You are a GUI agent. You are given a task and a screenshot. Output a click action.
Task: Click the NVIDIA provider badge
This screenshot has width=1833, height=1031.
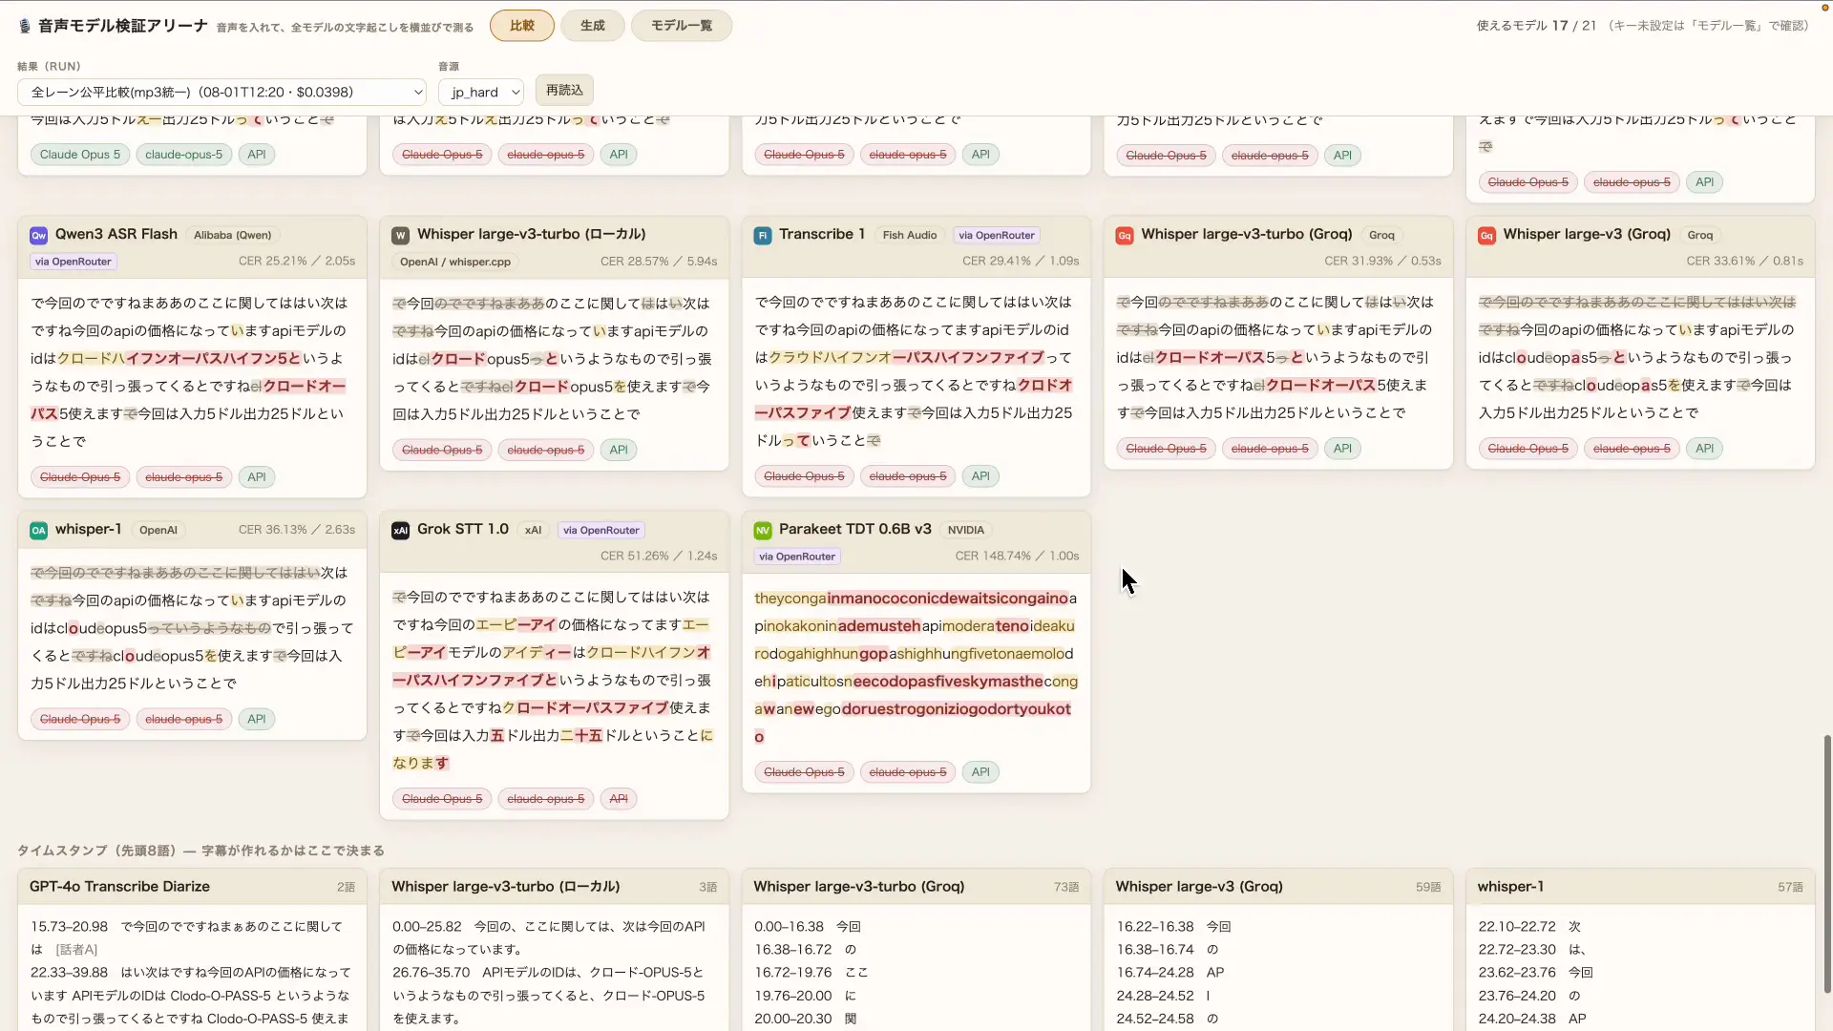click(x=966, y=530)
